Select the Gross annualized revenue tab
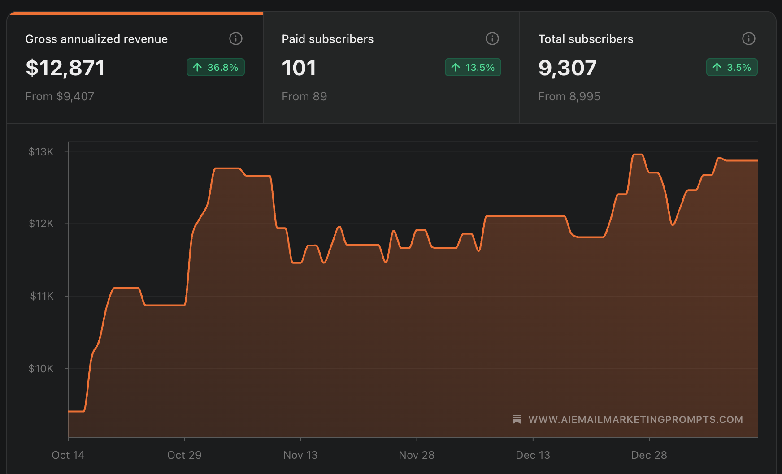The width and height of the screenshot is (782, 474). [x=135, y=67]
